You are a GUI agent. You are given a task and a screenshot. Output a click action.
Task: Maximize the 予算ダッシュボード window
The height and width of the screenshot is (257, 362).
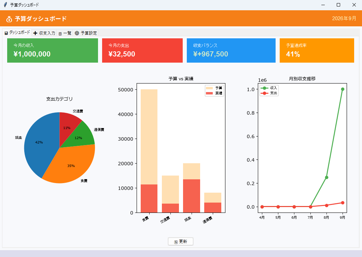coord(338,5)
